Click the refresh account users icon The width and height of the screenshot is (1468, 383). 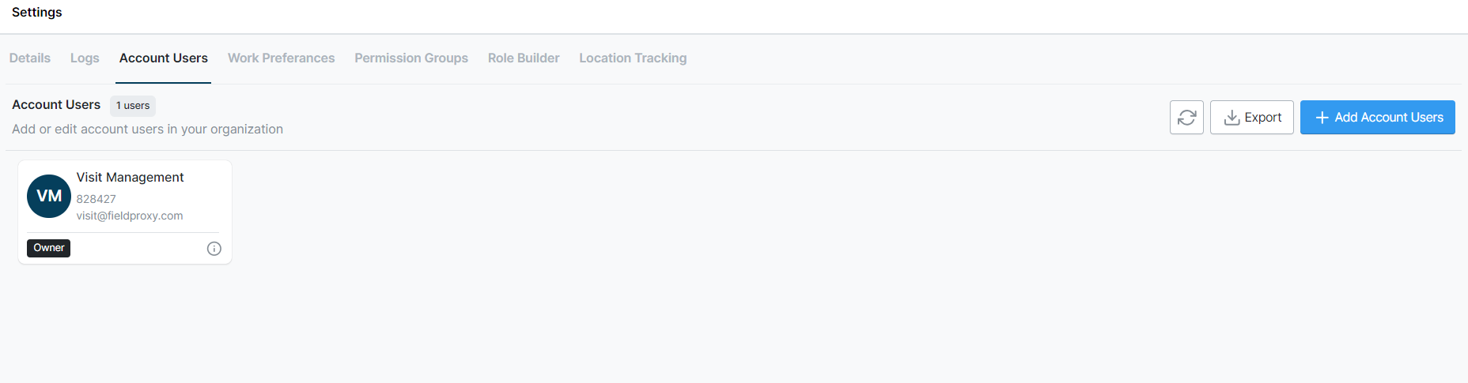point(1186,118)
